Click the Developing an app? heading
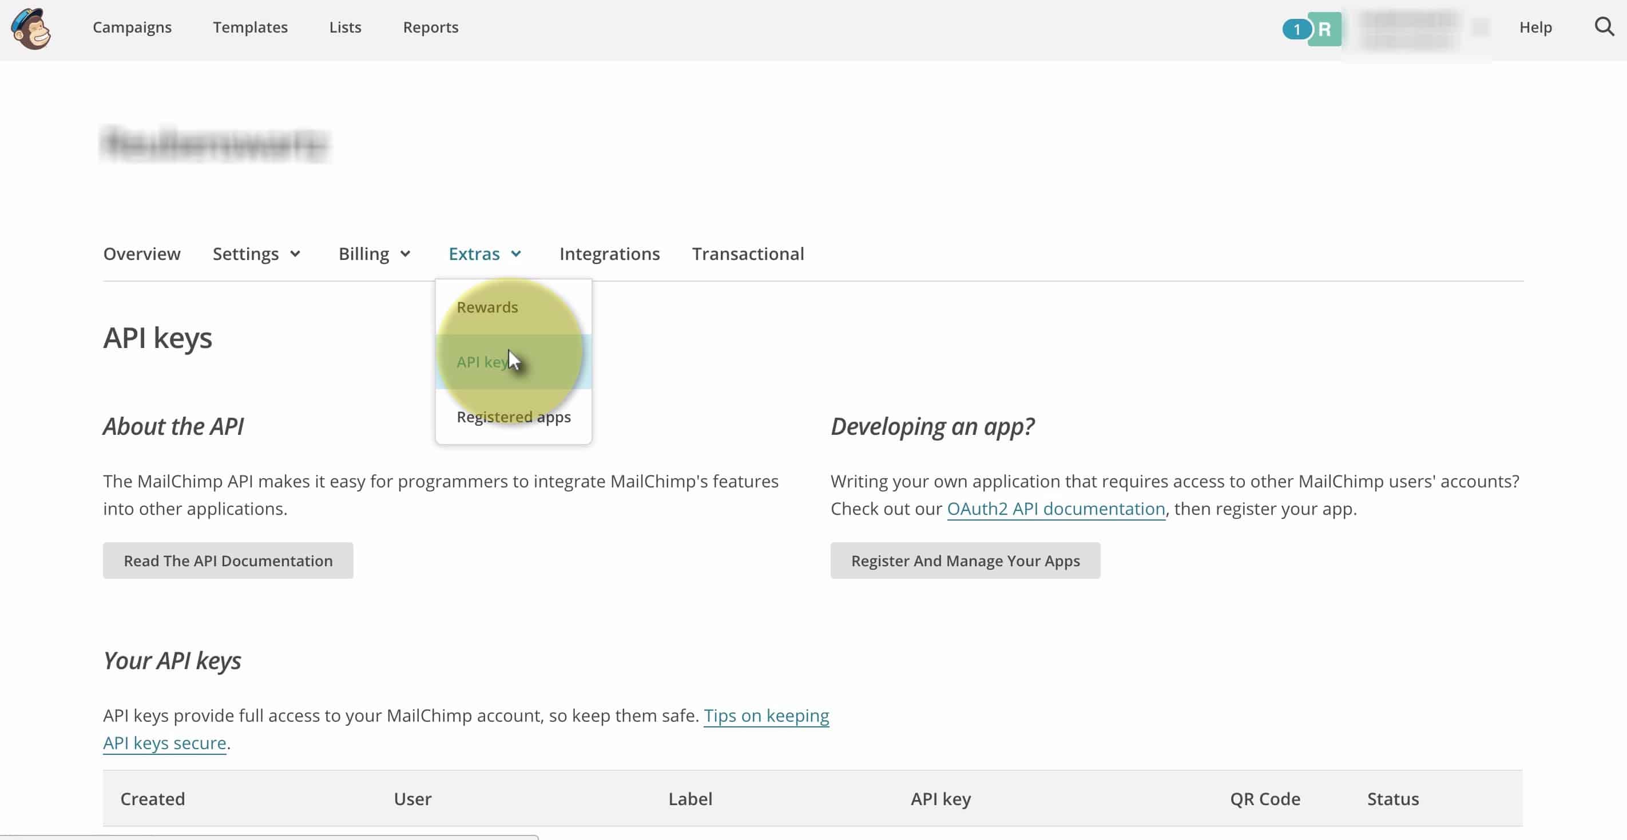The width and height of the screenshot is (1627, 840). 932,427
